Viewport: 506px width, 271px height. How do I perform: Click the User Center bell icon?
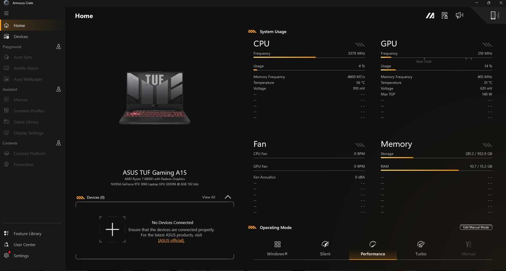click(6, 244)
